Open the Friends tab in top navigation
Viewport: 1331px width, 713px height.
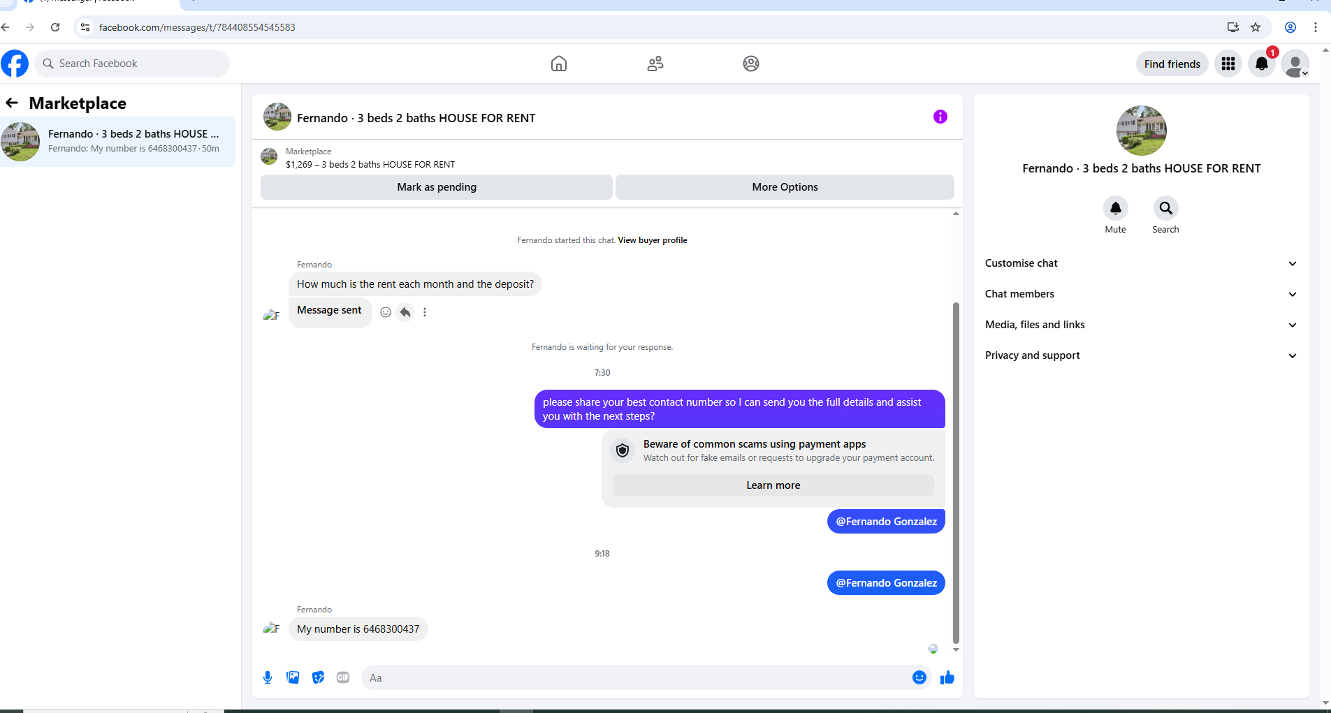click(x=655, y=64)
